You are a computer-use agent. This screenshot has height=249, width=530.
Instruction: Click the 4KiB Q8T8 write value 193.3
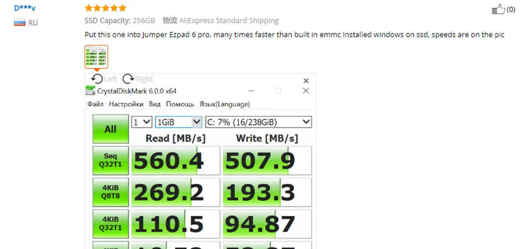267,192
